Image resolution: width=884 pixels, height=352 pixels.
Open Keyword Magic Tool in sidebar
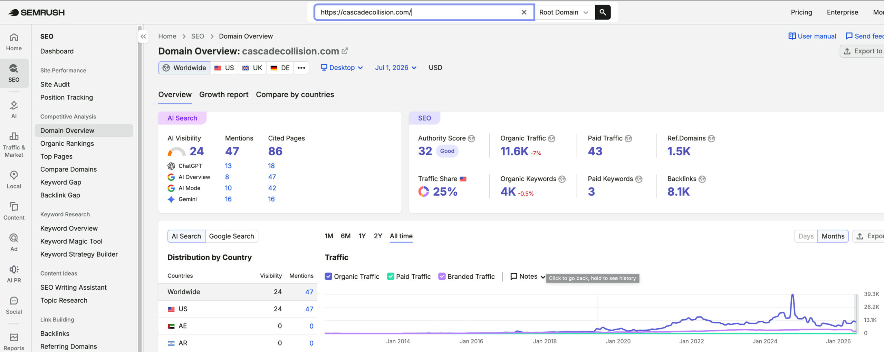click(x=71, y=241)
